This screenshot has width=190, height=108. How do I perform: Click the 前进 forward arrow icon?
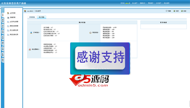click(182, 11)
